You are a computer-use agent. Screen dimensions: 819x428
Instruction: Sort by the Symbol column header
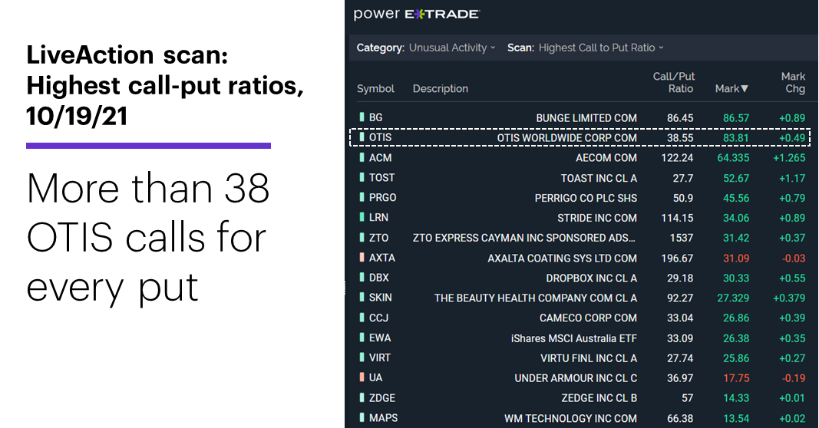(375, 89)
